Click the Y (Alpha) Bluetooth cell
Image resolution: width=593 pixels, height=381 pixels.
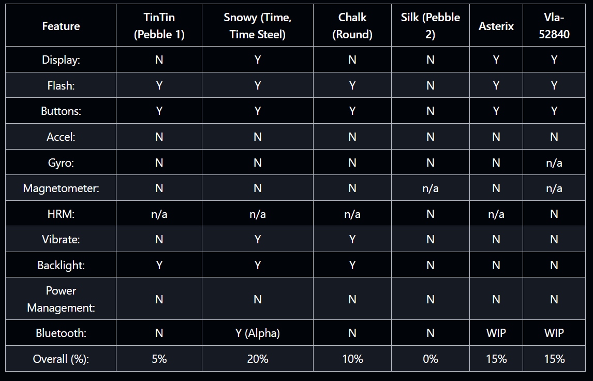257,333
